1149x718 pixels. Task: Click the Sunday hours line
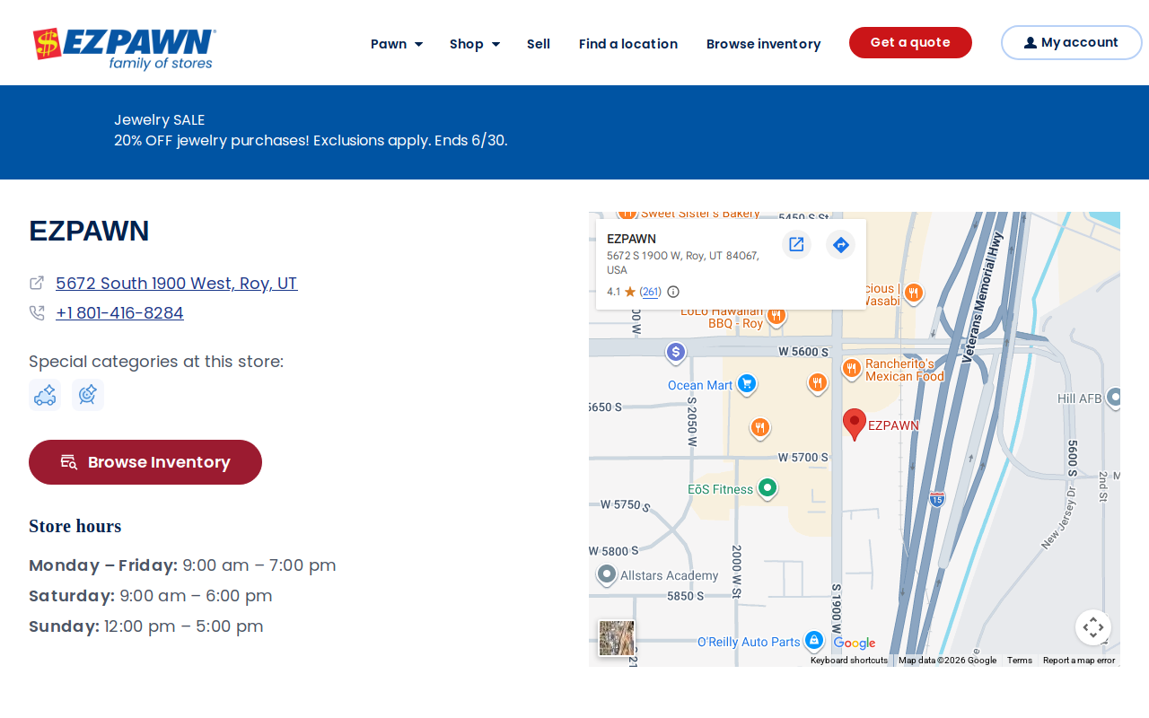coord(146,626)
